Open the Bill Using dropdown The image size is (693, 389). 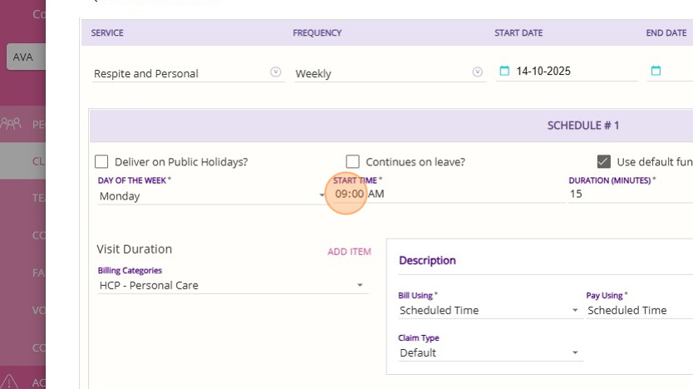(489, 310)
